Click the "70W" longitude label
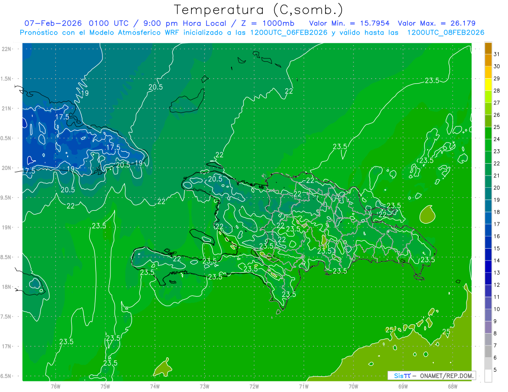Image resolution: width=508 pixels, height=392 pixels. [353, 386]
